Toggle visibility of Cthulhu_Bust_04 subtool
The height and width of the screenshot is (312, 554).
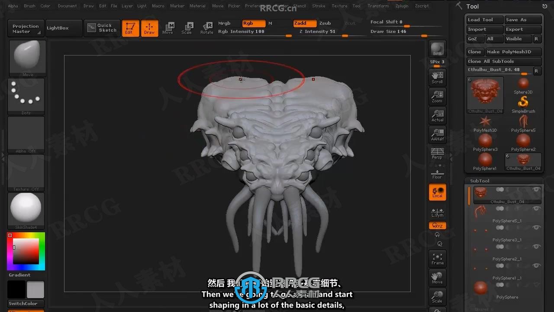click(x=536, y=189)
